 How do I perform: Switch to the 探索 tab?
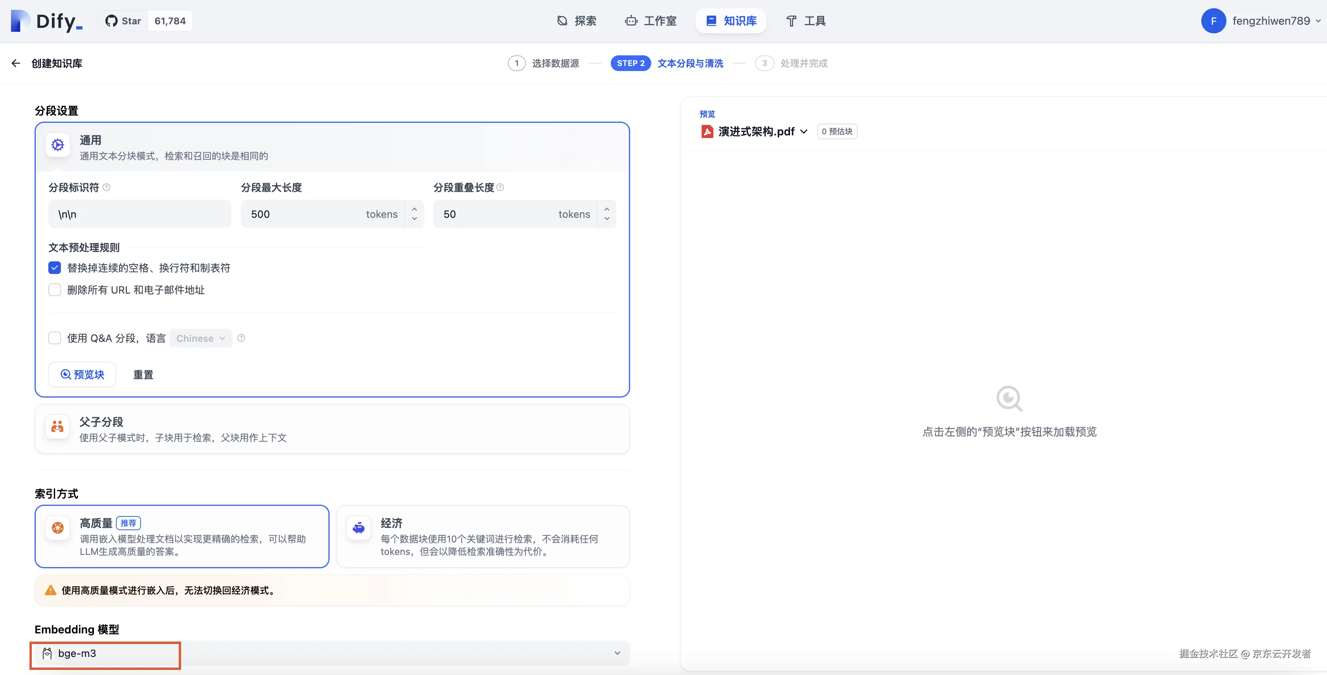point(577,21)
